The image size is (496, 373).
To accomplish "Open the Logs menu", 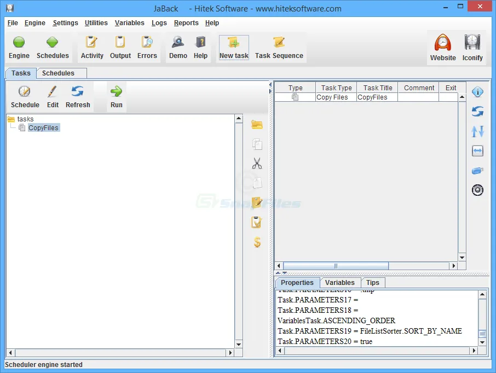I will (159, 23).
